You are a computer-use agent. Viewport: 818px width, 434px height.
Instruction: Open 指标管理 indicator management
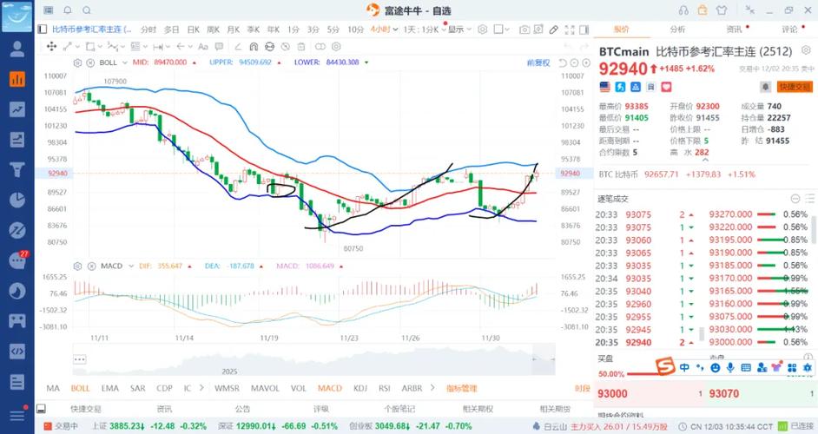coord(462,388)
